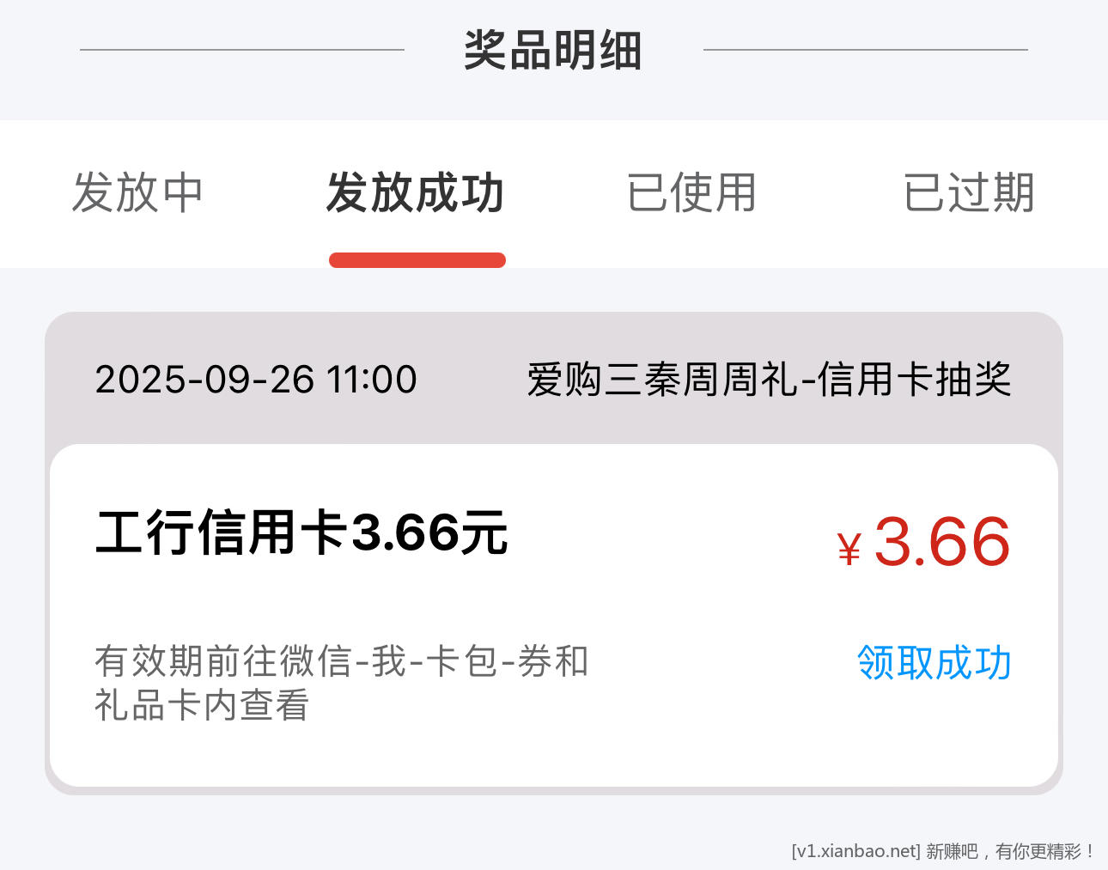Click the 奖品明细 page heading
The width and height of the screenshot is (1108, 870).
[x=553, y=50]
